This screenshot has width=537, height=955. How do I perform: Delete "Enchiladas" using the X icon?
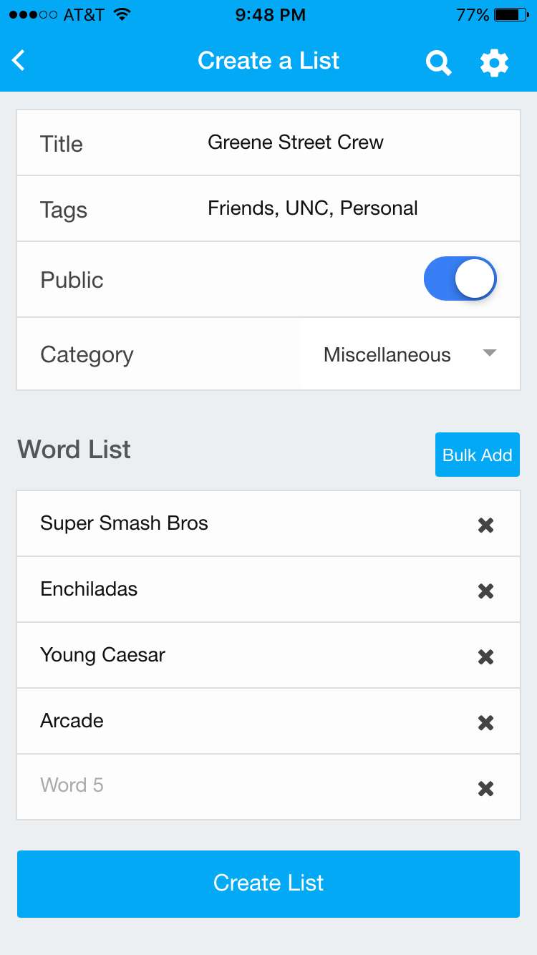pyautogui.click(x=485, y=591)
